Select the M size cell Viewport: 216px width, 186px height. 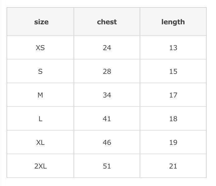click(40, 95)
